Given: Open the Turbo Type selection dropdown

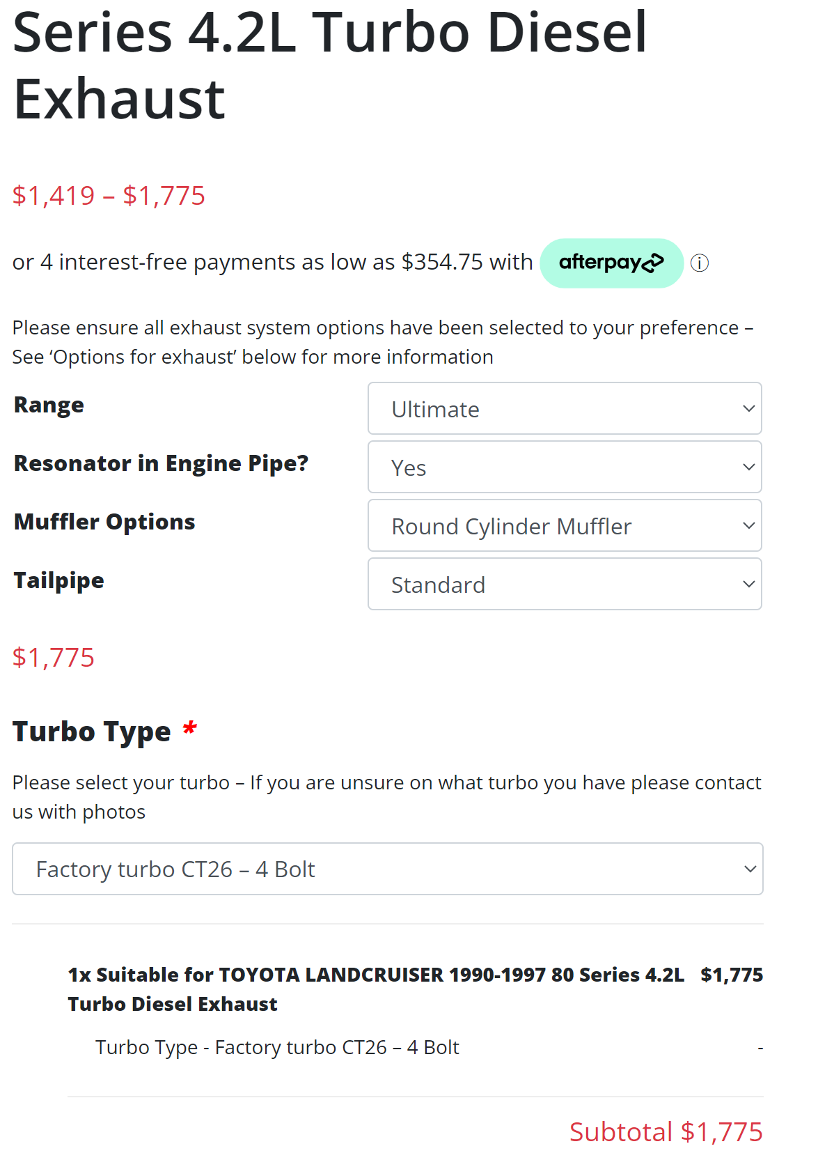Looking at the screenshot, I should click(x=387, y=869).
